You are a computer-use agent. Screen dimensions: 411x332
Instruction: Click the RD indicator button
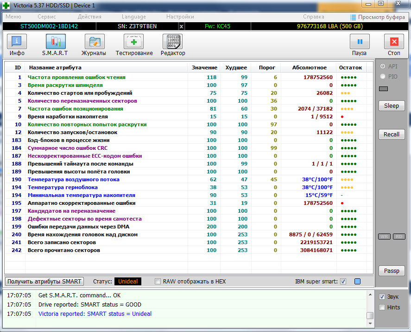pyautogui.click(x=399, y=236)
